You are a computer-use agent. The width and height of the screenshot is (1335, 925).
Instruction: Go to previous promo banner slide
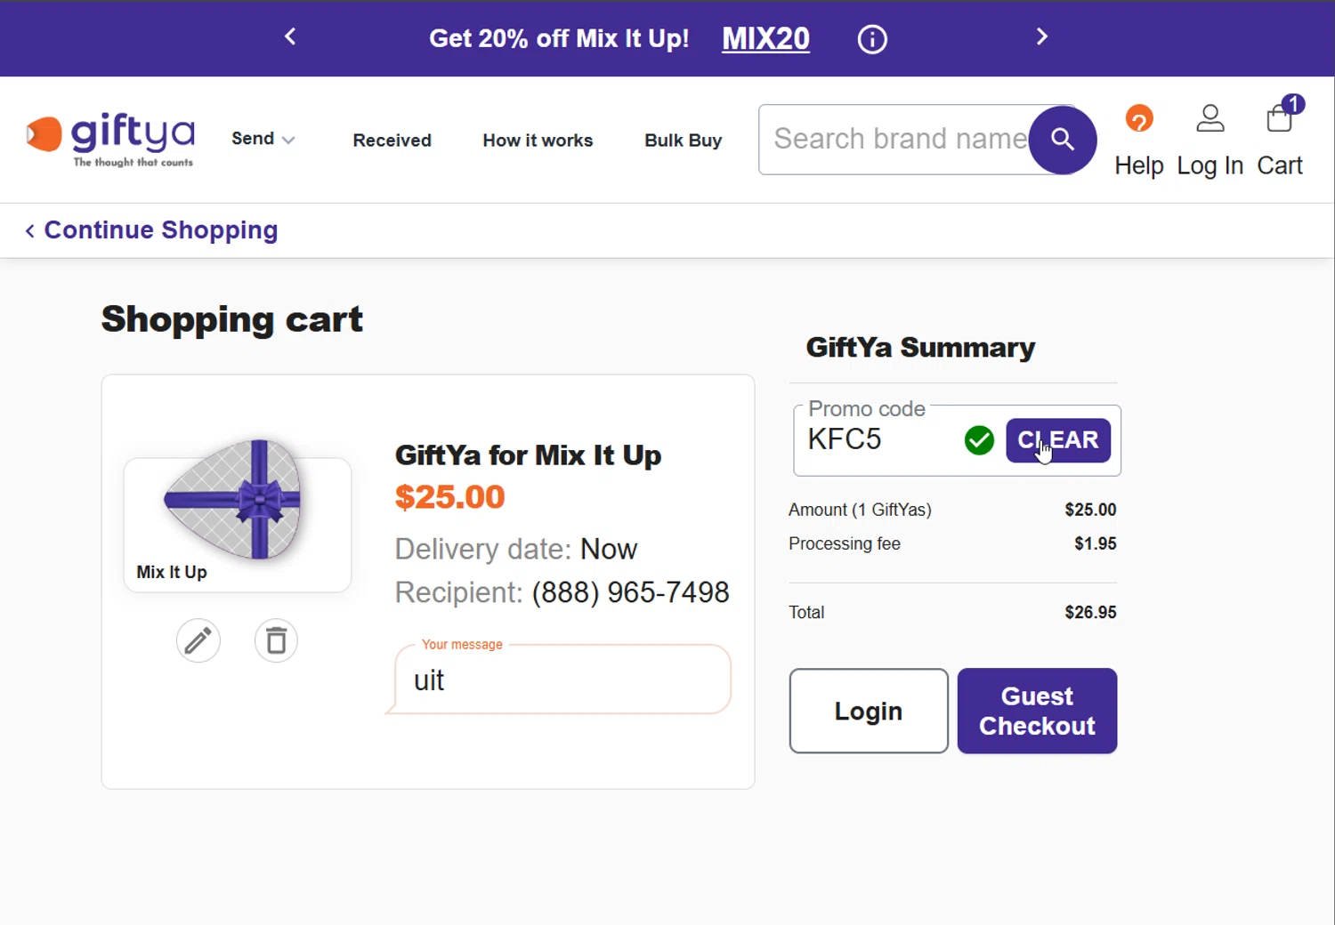[x=290, y=36]
